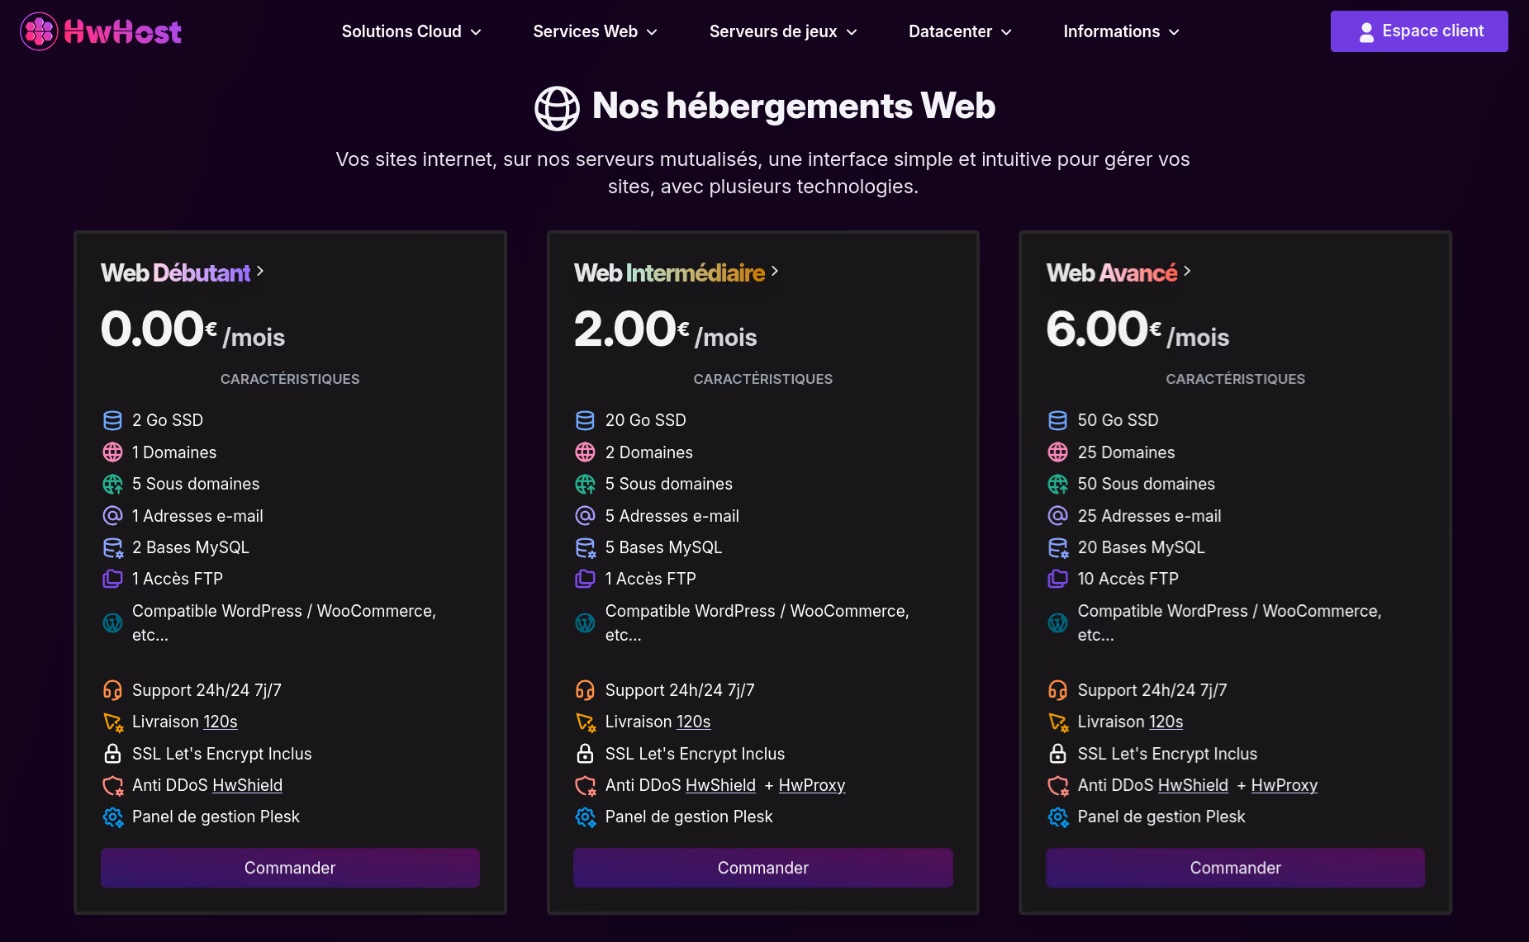Click the 10 Accès FTP folder icon
The width and height of the screenshot is (1529, 942).
(1057, 579)
